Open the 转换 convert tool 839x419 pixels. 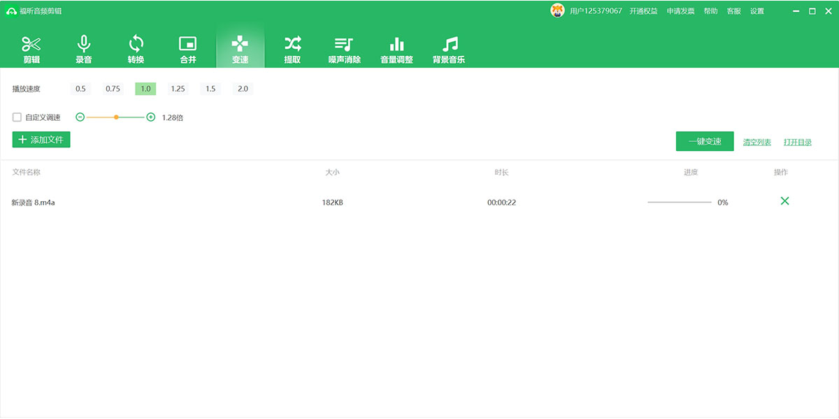[x=136, y=49]
